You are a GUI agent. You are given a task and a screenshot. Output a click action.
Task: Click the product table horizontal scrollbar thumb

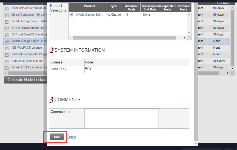[125, 38]
